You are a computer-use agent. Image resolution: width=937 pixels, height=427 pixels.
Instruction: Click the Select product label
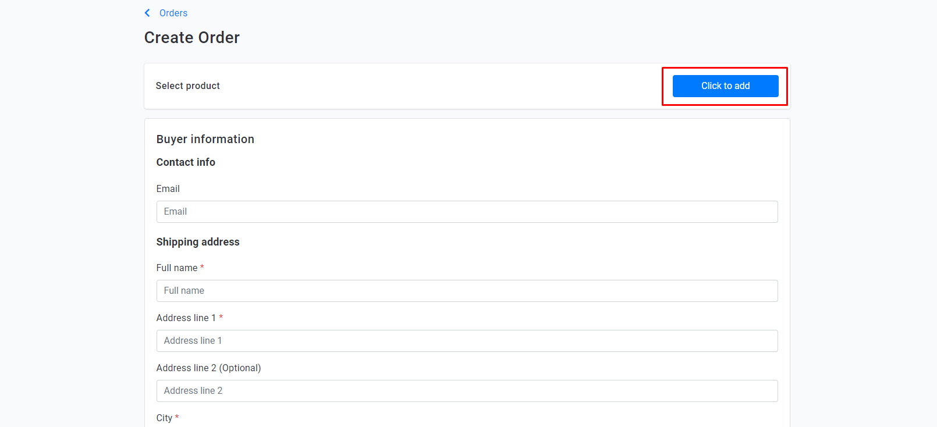(x=187, y=86)
